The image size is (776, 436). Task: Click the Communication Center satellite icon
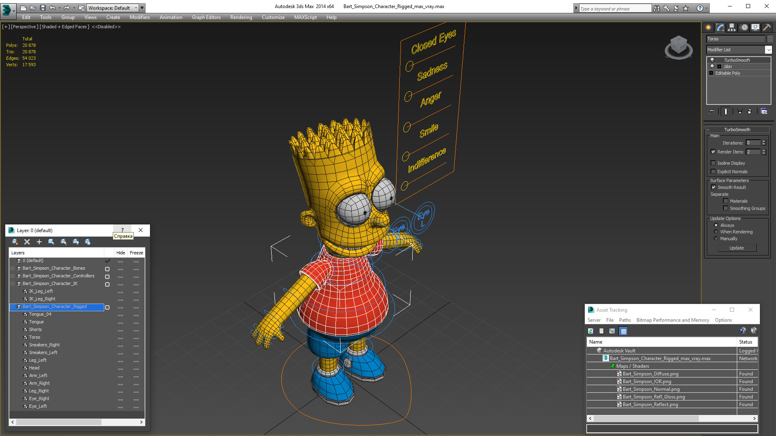pyautogui.click(x=676, y=8)
